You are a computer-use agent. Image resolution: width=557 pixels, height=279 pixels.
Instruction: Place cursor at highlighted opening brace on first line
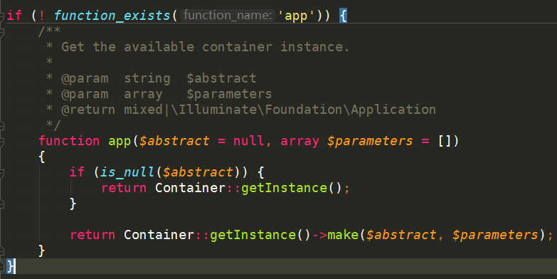(343, 16)
